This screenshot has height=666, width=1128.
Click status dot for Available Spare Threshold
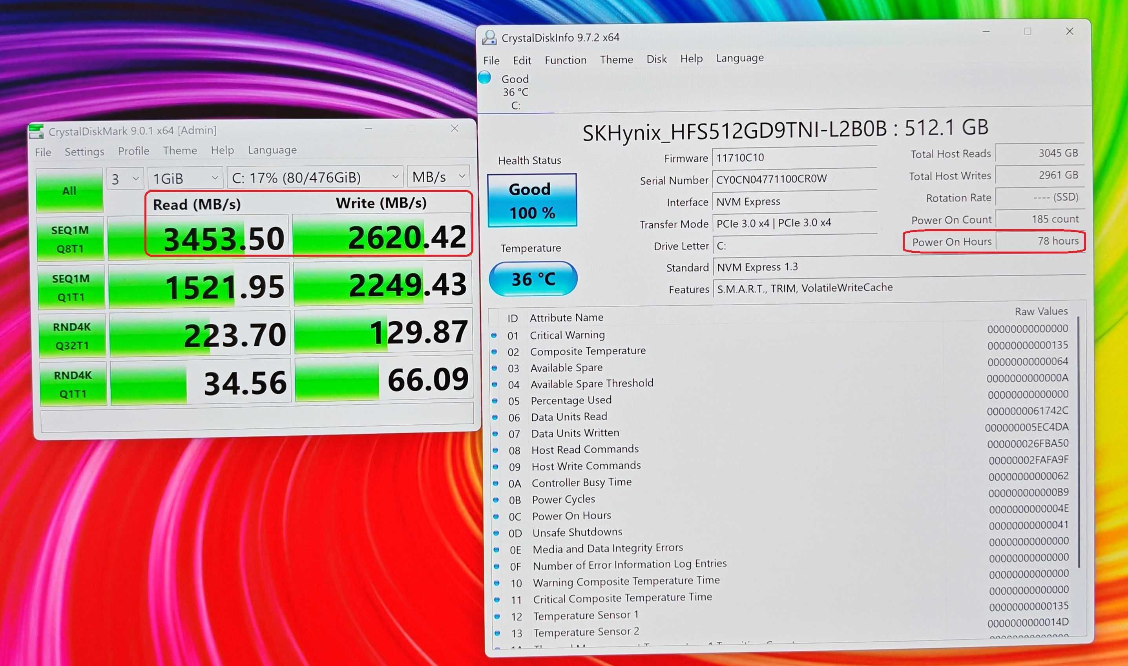click(x=495, y=385)
